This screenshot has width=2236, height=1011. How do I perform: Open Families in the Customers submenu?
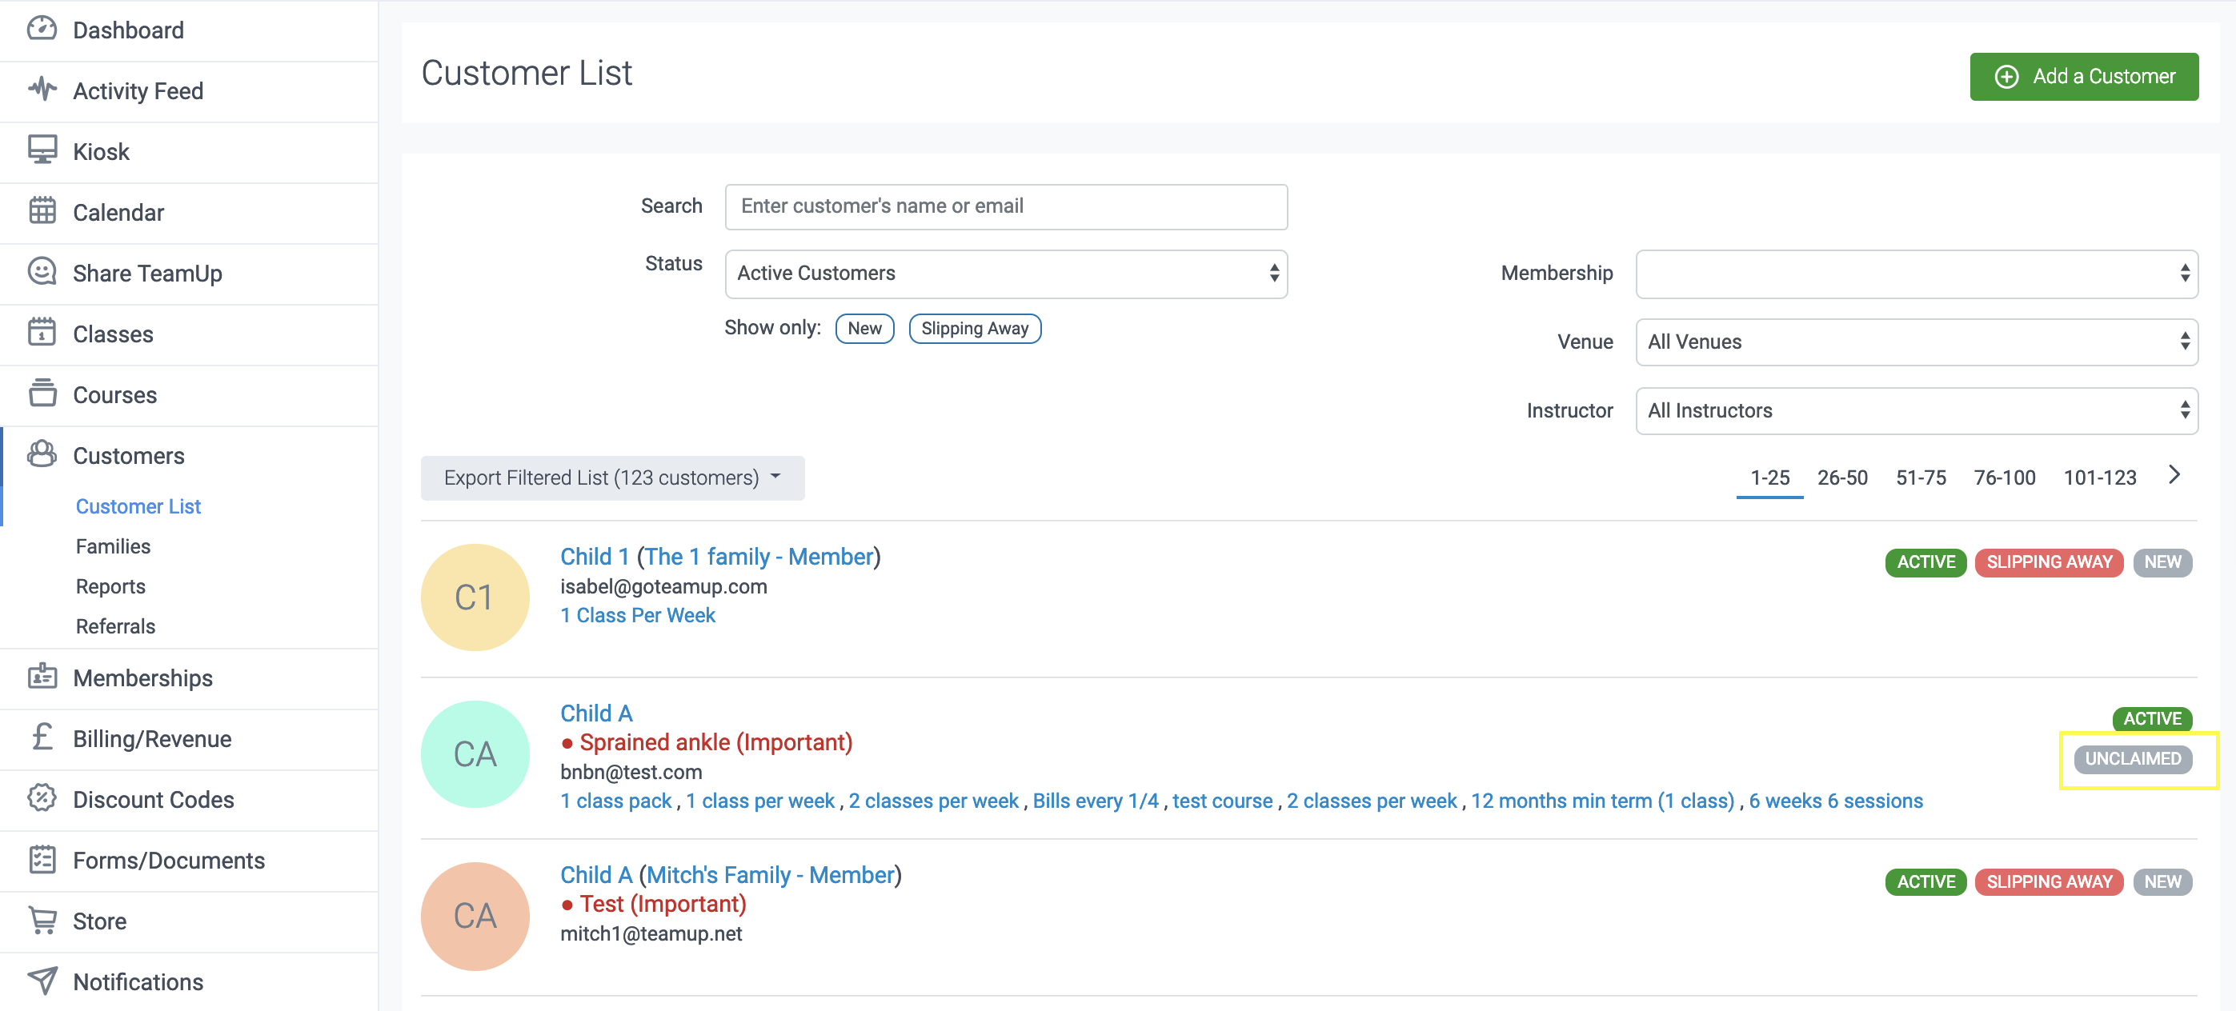coord(113,545)
